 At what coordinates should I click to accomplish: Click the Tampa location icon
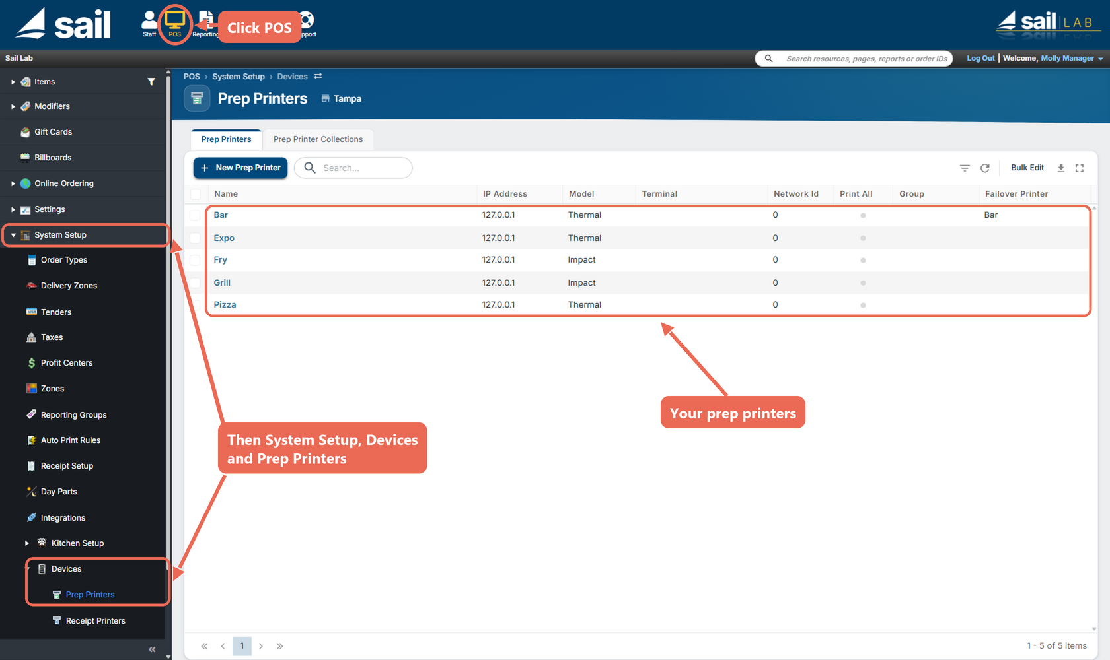325,98
